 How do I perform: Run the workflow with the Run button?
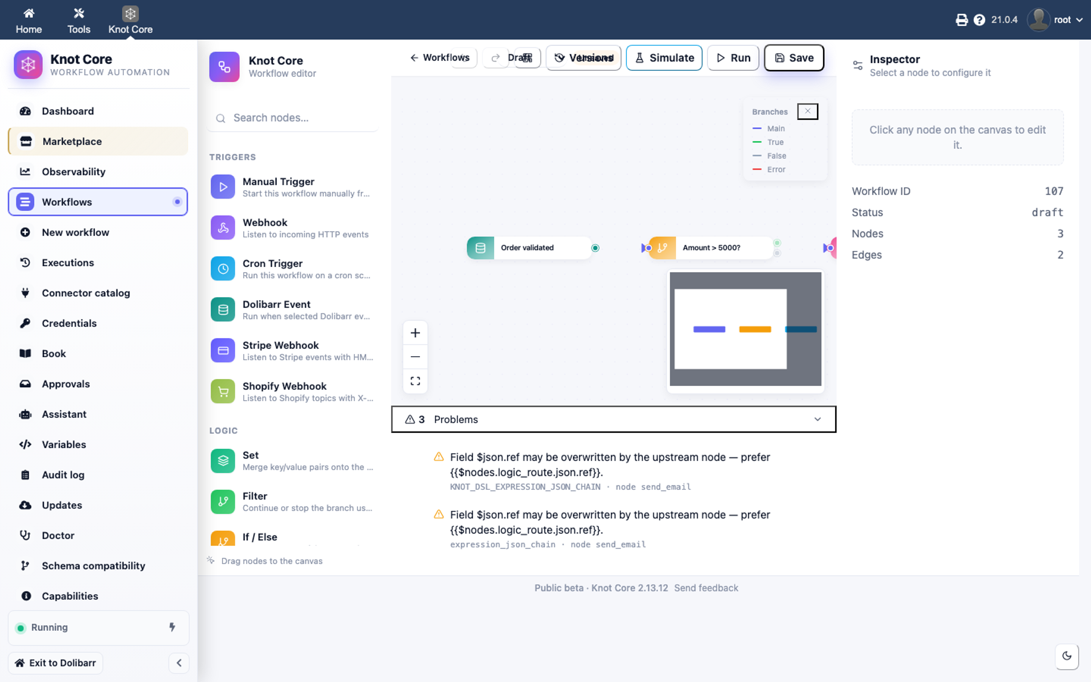point(733,58)
